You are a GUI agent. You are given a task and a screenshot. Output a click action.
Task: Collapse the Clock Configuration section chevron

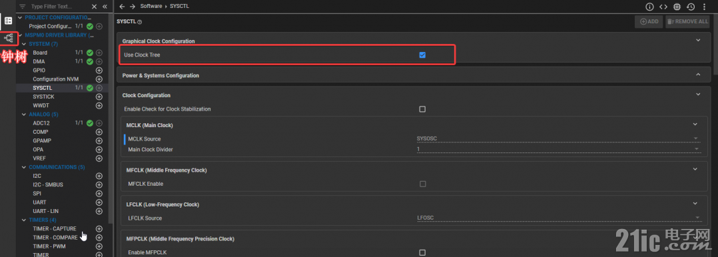(698, 95)
